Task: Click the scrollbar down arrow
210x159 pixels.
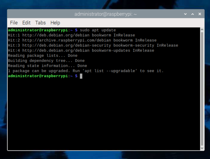Action: click(x=202, y=149)
